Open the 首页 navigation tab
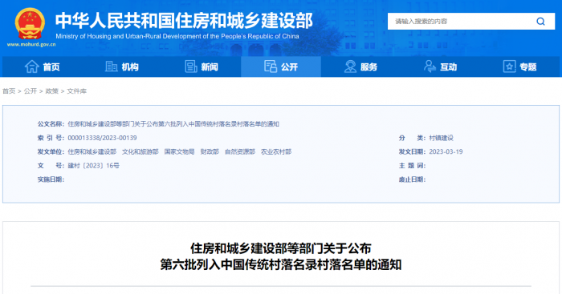The width and height of the screenshot is (562, 294). pos(43,66)
